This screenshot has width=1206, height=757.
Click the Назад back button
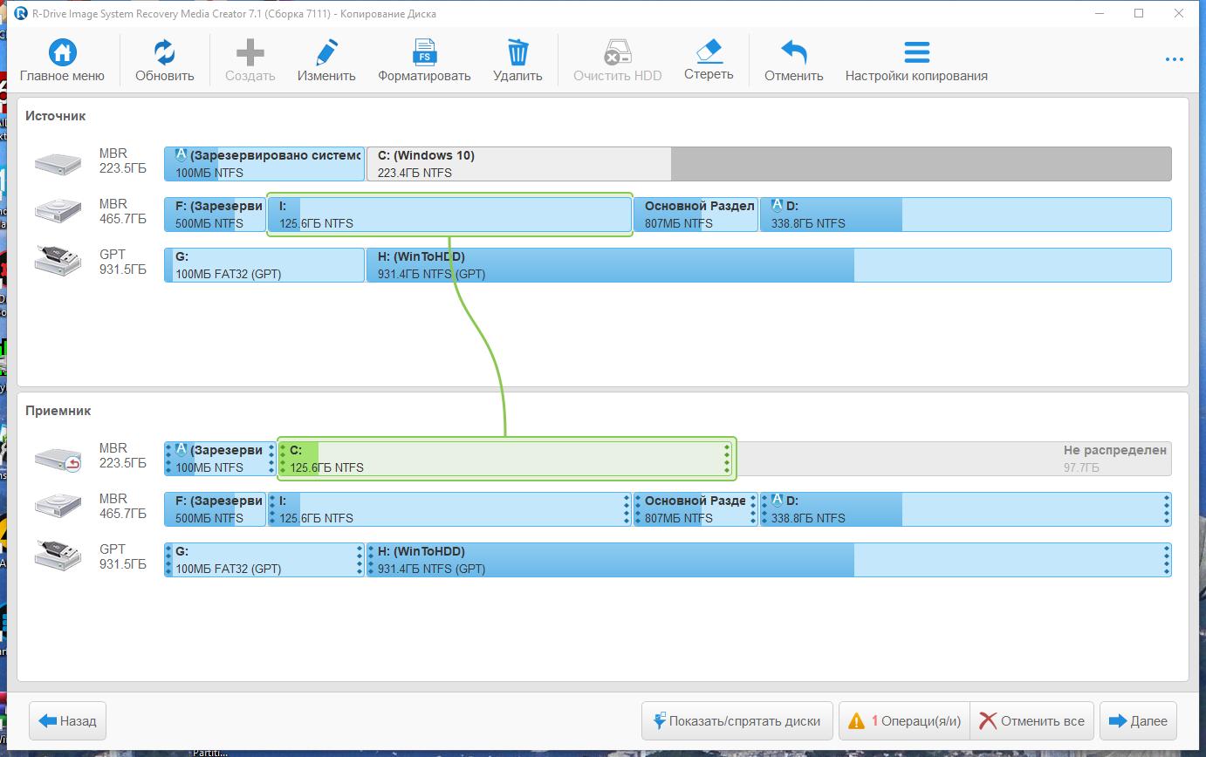click(68, 721)
